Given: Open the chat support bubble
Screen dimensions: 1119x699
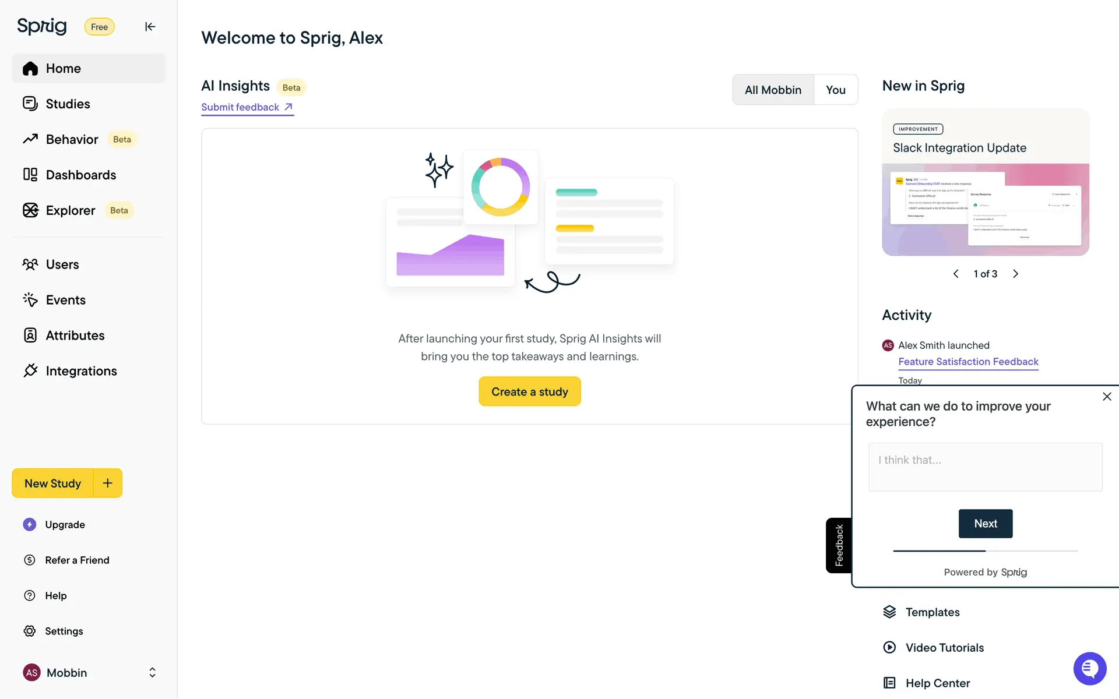Looking at the screenshot, I should [1089, 668].
